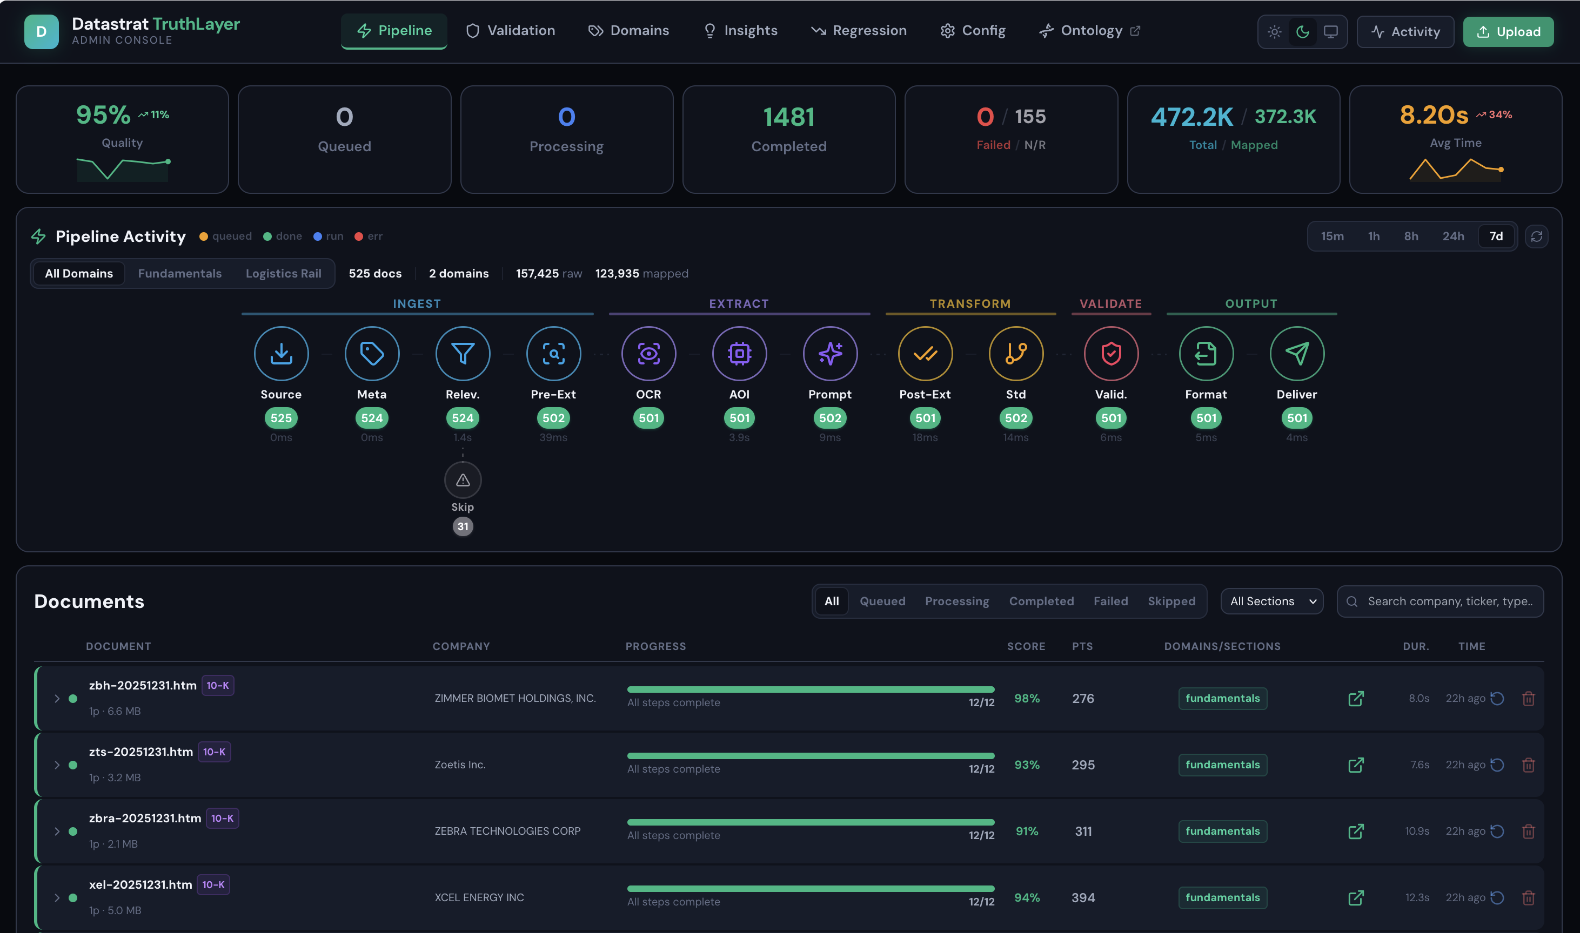Set time range to 24h
The image size is (1580, 933).
click(x=1452, y=236)
